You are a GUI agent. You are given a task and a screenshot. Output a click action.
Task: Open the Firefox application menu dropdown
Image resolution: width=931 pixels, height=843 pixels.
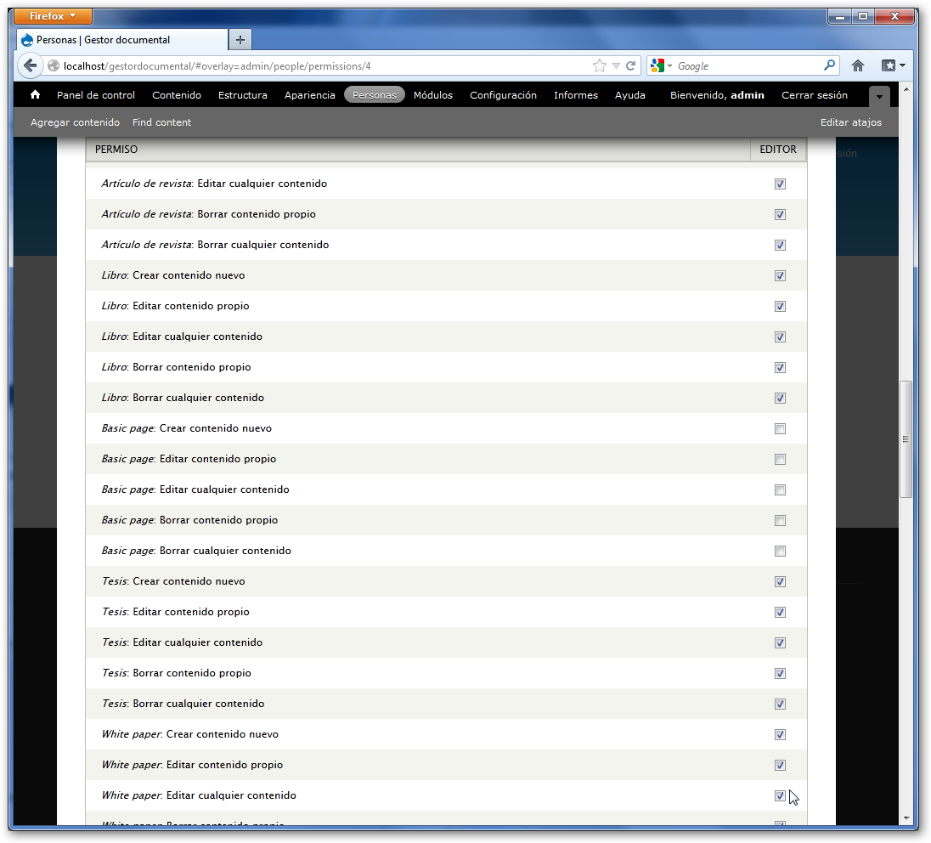(x=54, y=16)
